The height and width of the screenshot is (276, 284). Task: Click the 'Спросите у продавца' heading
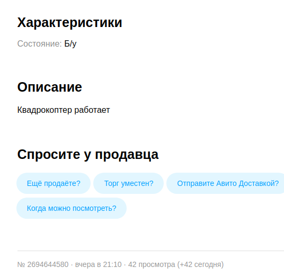88,155
